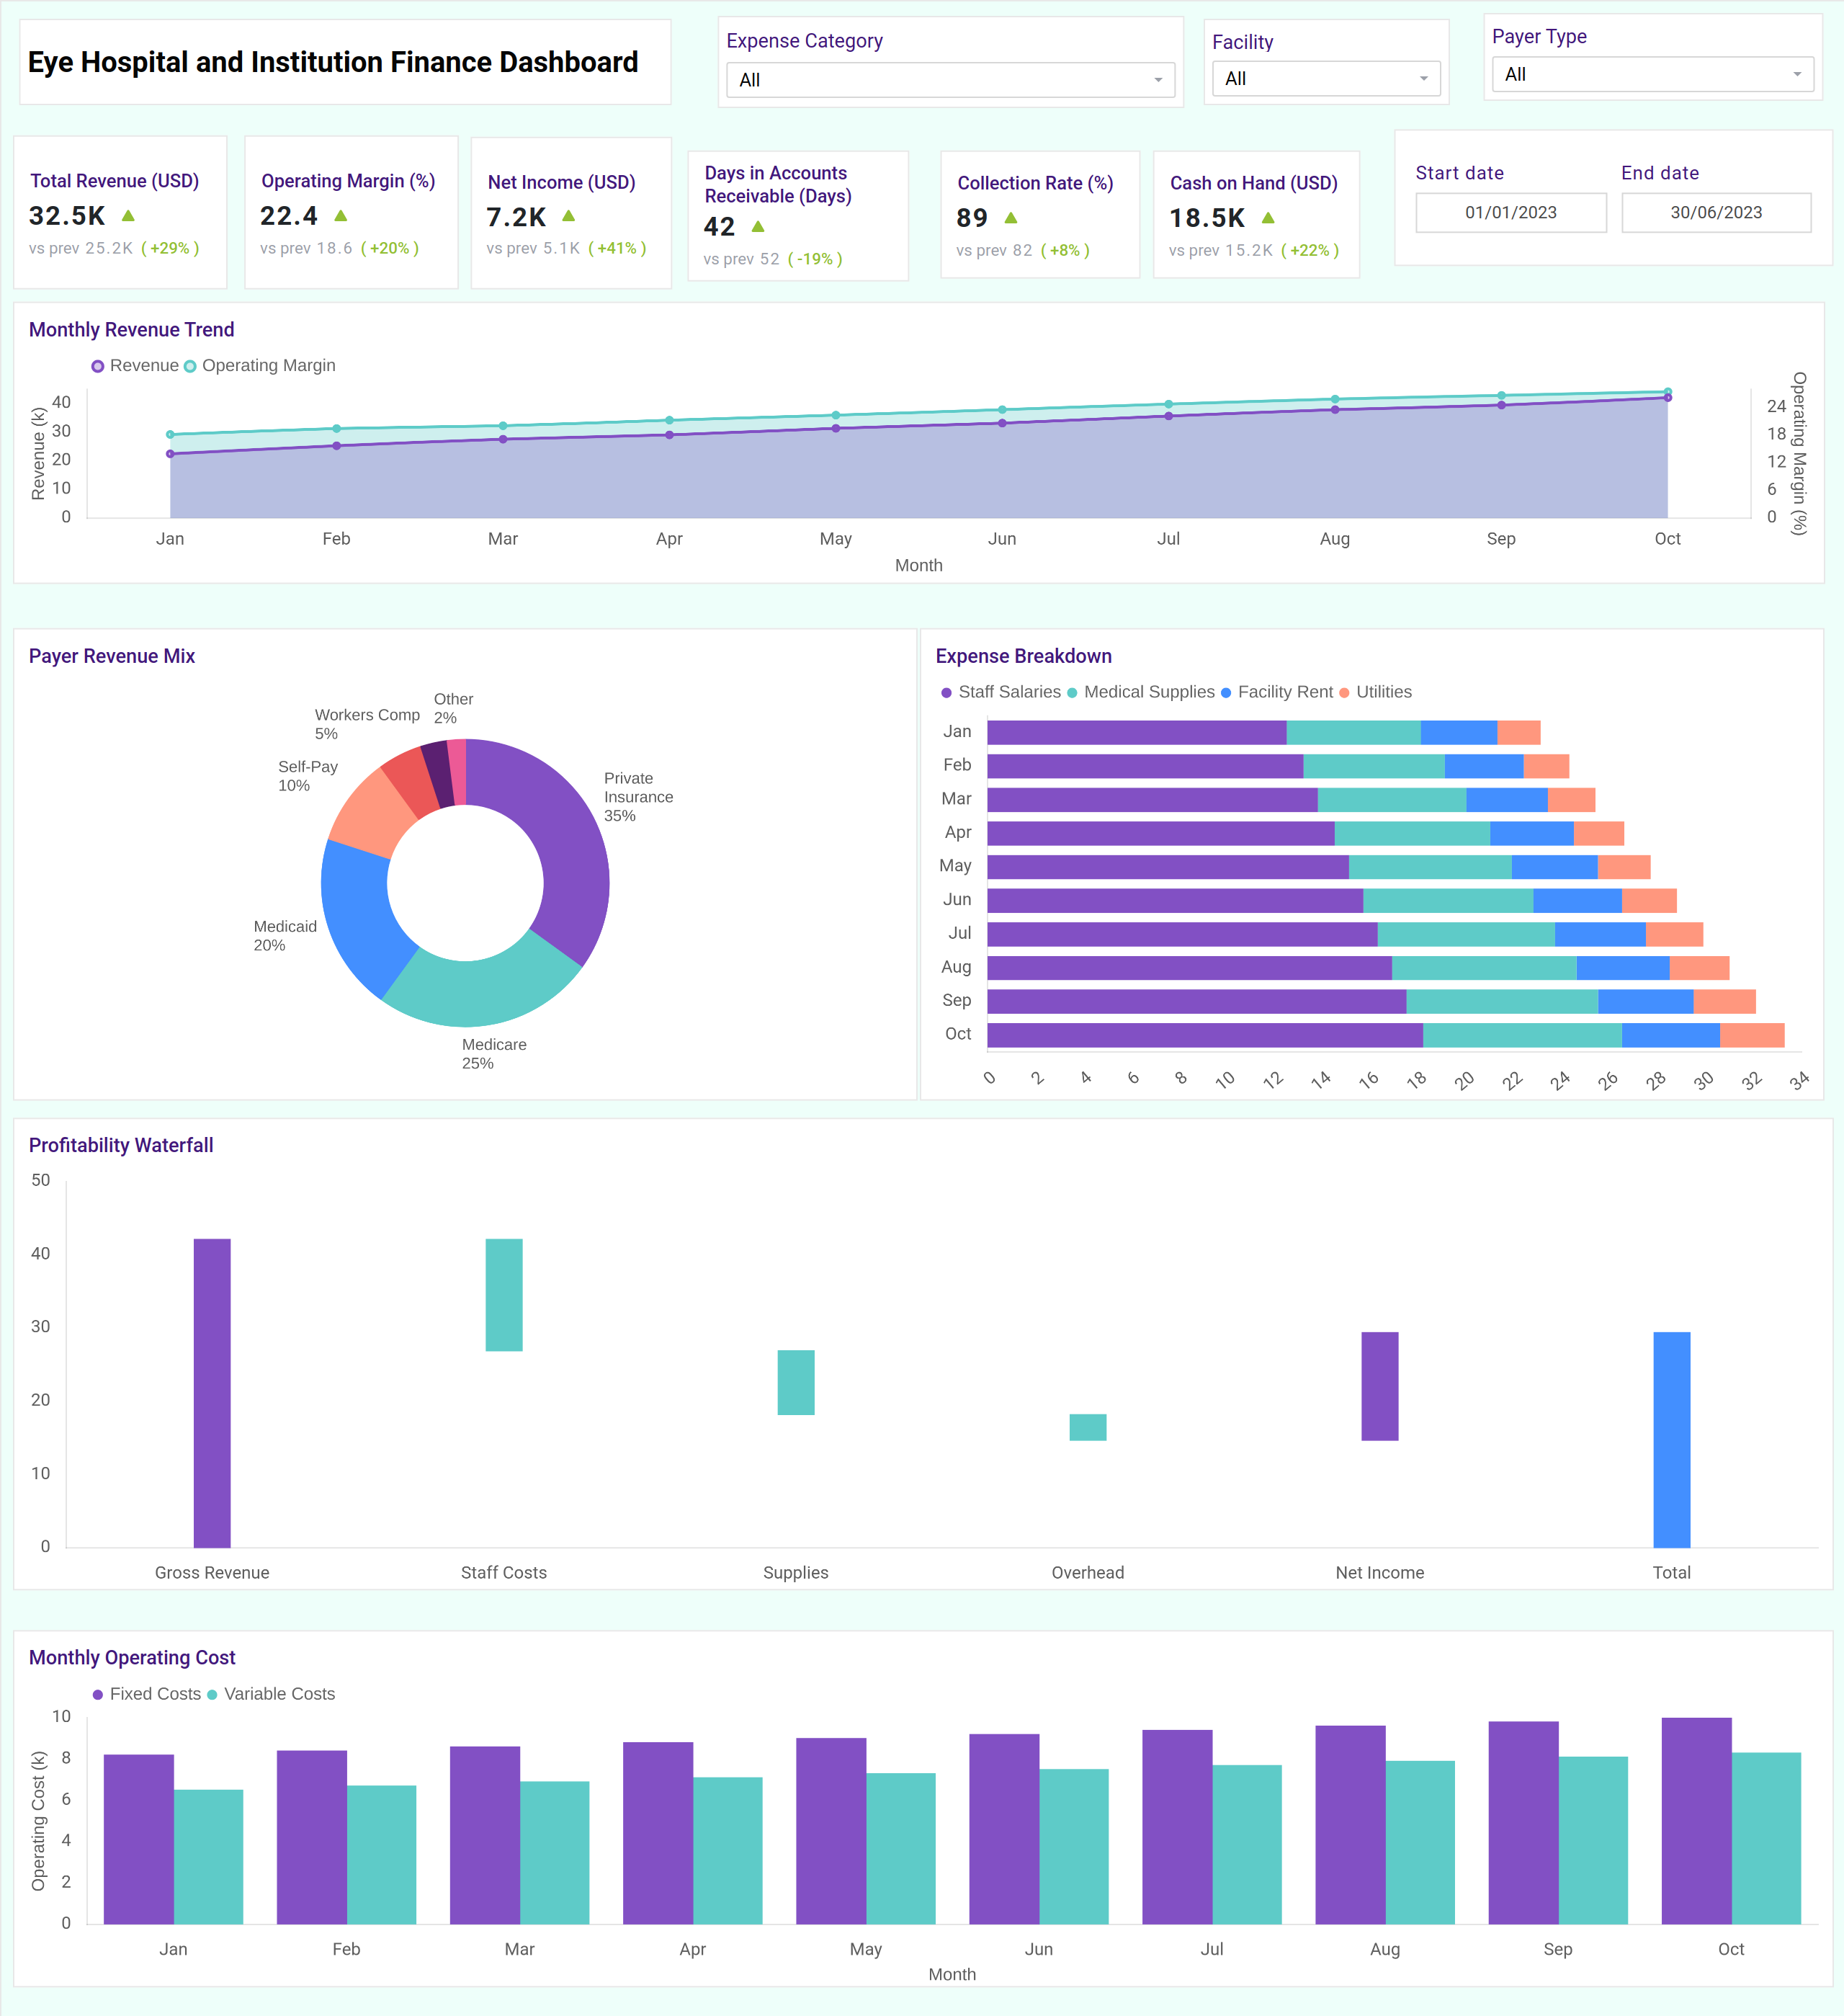Click the Net Income up-trend arrow icon
The width and height of the screenshot is (1844, 2016).
pyautogui.click(x=569, y=215)
